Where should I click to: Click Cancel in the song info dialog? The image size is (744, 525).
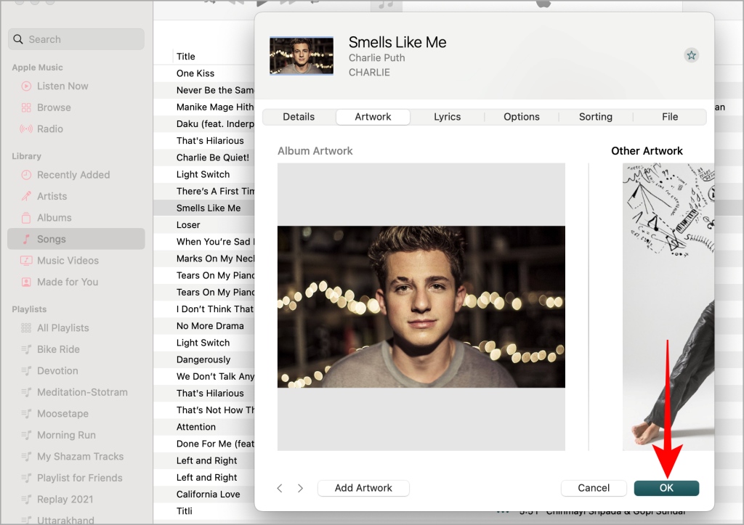pyautogui.click(x=594, y=488)
